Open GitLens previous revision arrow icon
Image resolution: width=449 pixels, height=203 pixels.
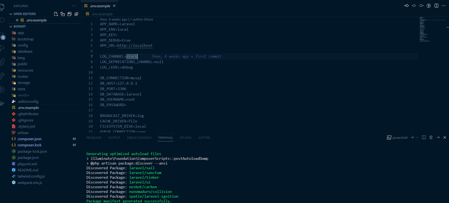pos(407,6)
